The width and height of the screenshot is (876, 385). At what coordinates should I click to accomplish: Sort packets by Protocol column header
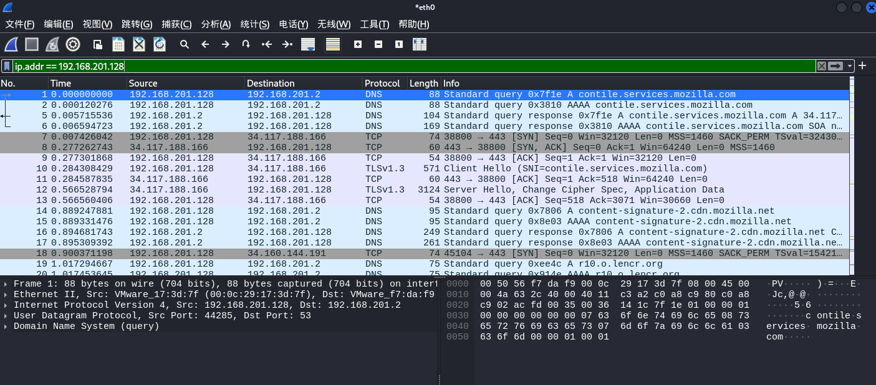tap(382, 83)
